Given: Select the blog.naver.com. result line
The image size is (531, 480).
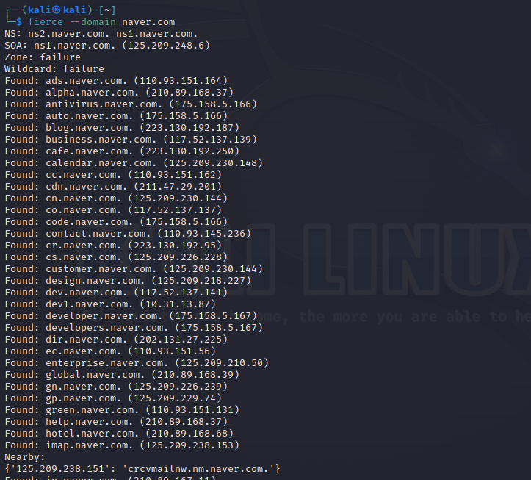Looking at the screenshot, I should [122, 128].
